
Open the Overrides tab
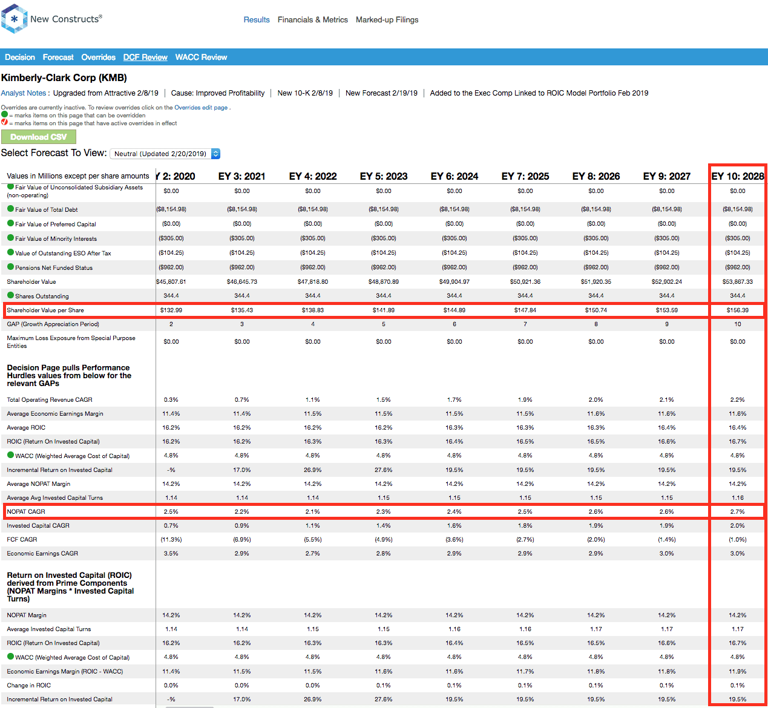[99, 57]
